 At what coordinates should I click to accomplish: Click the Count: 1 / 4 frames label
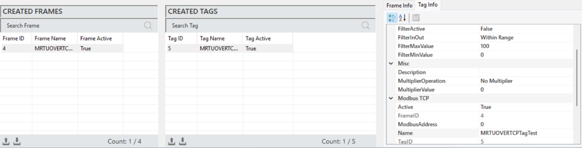[x=125, y=142]
